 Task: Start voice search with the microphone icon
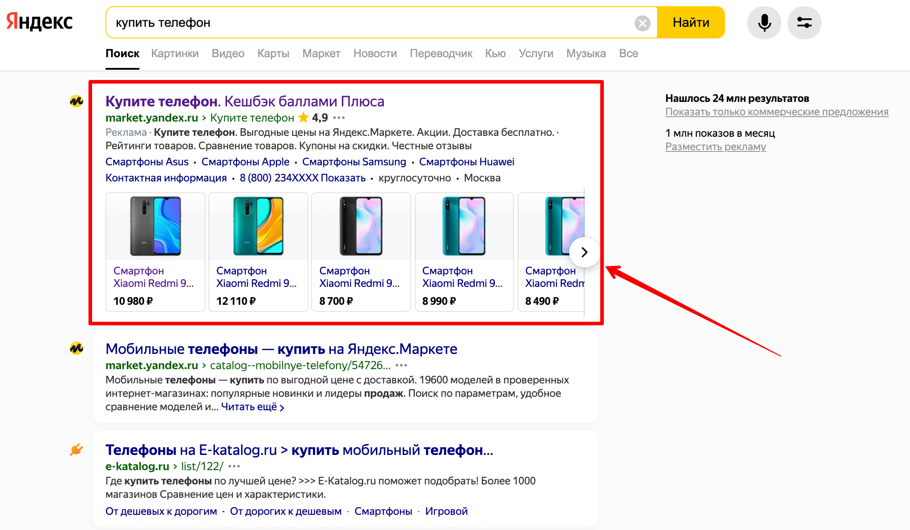point(764,22)
